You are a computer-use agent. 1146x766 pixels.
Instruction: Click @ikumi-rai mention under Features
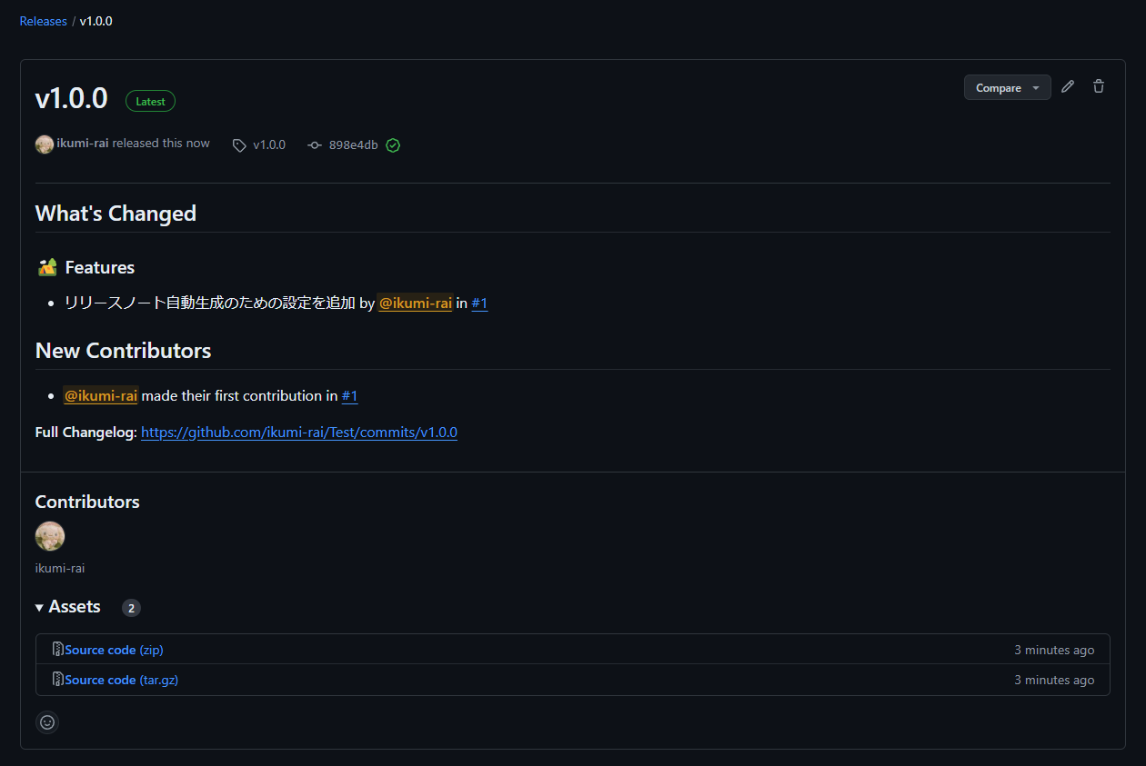coord(415,303)
